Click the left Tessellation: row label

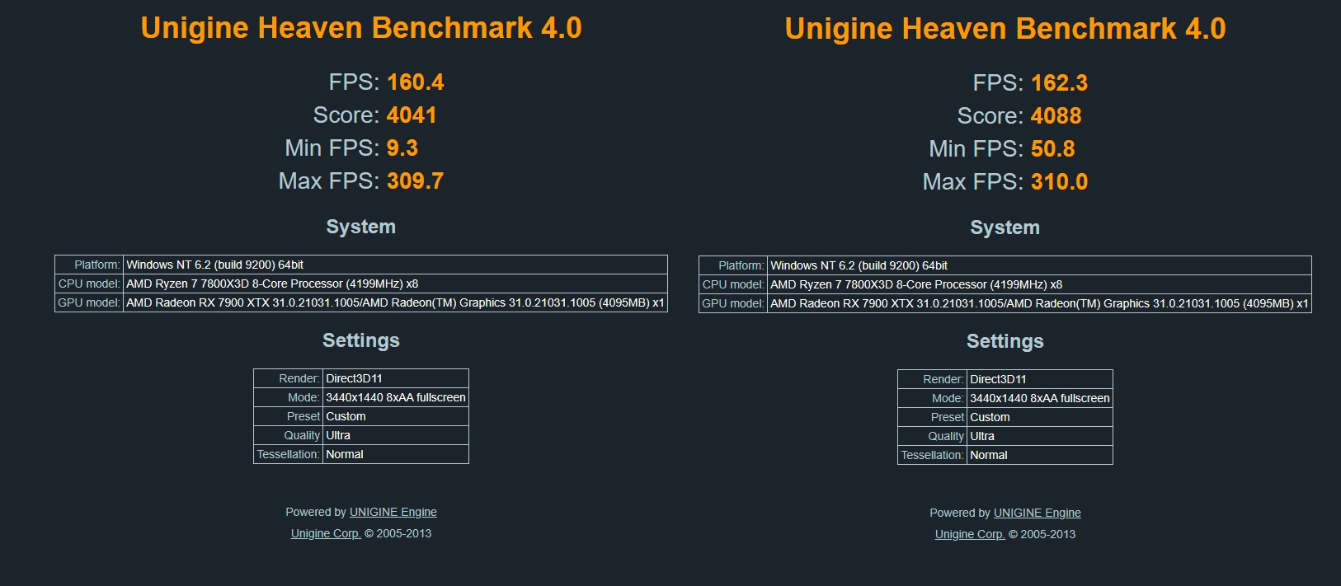288,454
